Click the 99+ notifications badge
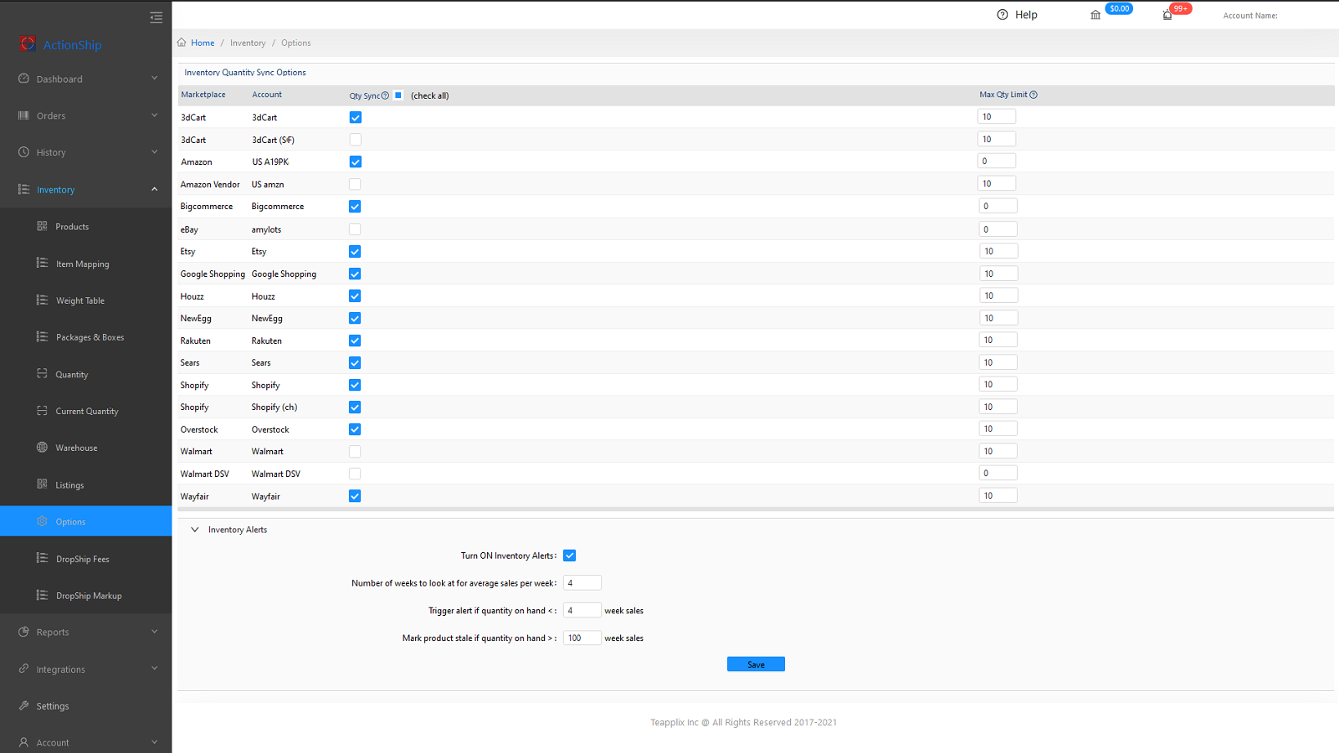 coord(1180,8)
